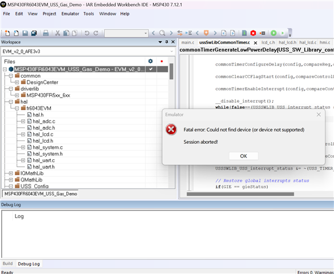Print the current document
This screenshot has height=274, width=334.
tap(46, 33)
